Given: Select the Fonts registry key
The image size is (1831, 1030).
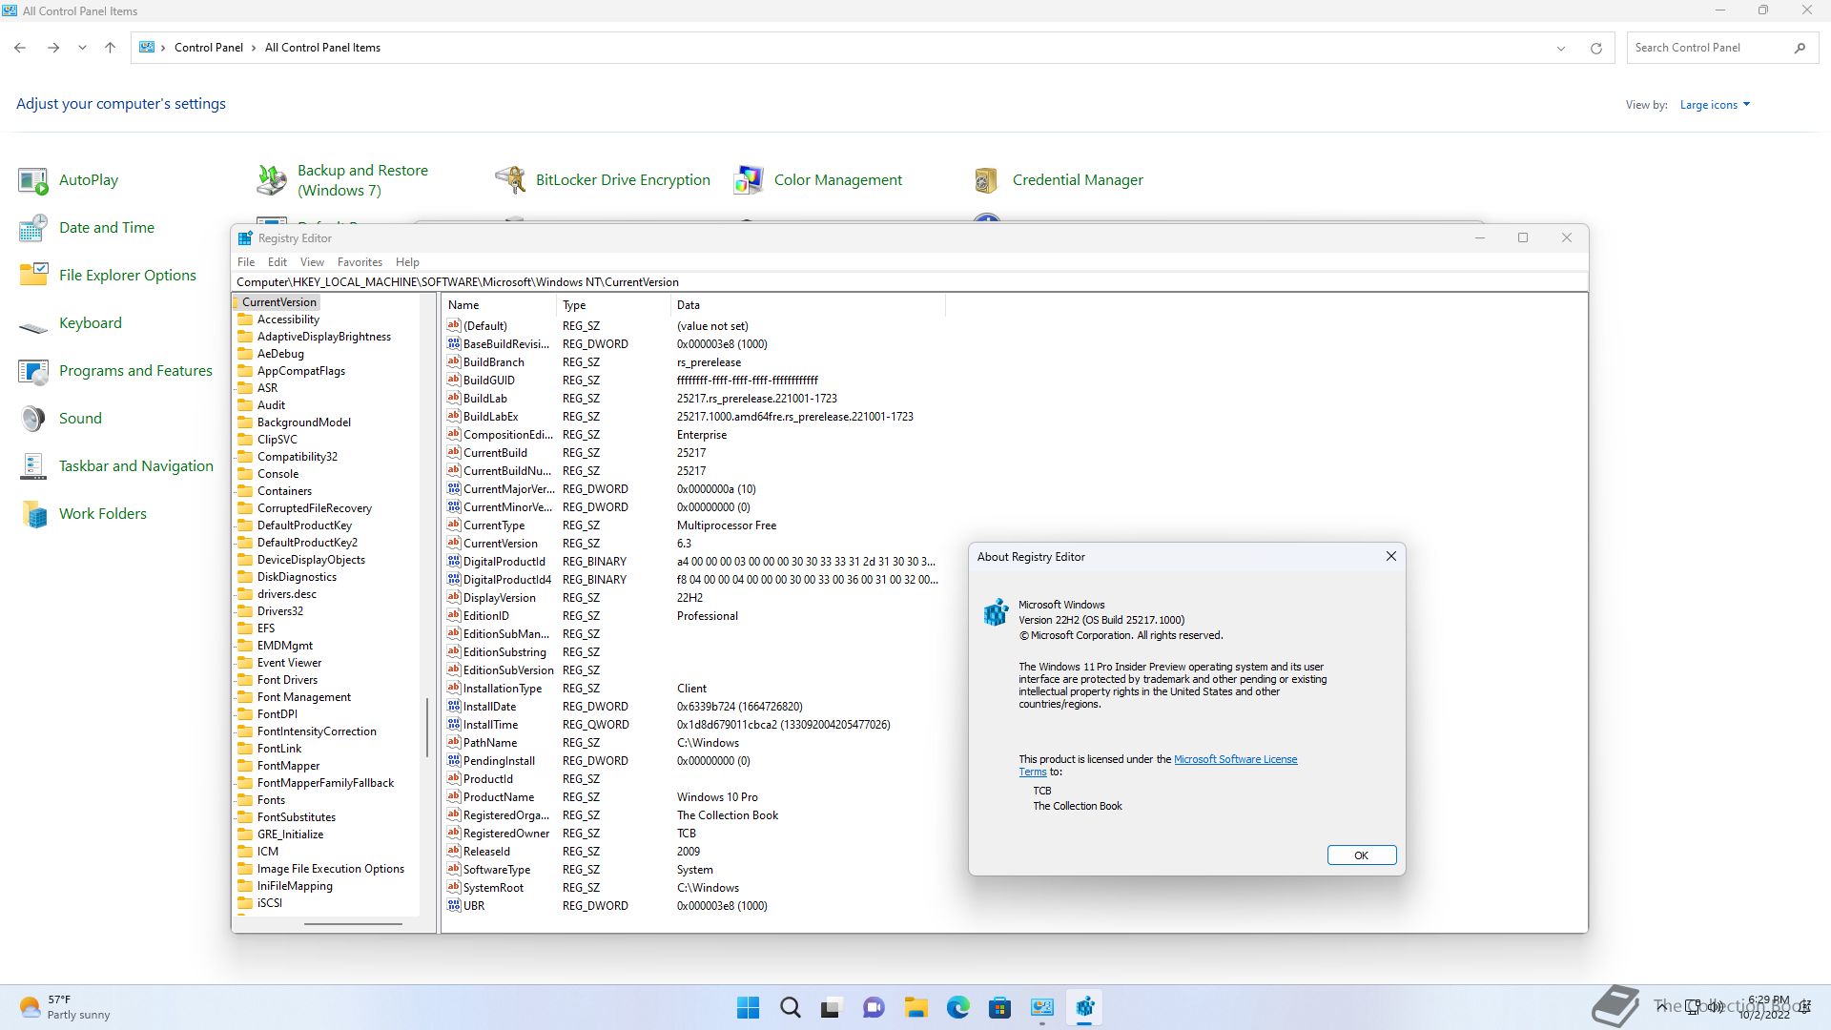Looking at the screenshot, I should [x=271, y=800].
